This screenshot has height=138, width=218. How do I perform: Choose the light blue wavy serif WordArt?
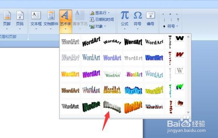tap(154, 74)
